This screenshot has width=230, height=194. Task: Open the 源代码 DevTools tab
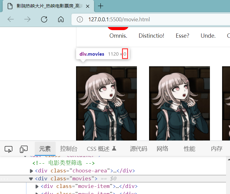click(x=138, y=149)
